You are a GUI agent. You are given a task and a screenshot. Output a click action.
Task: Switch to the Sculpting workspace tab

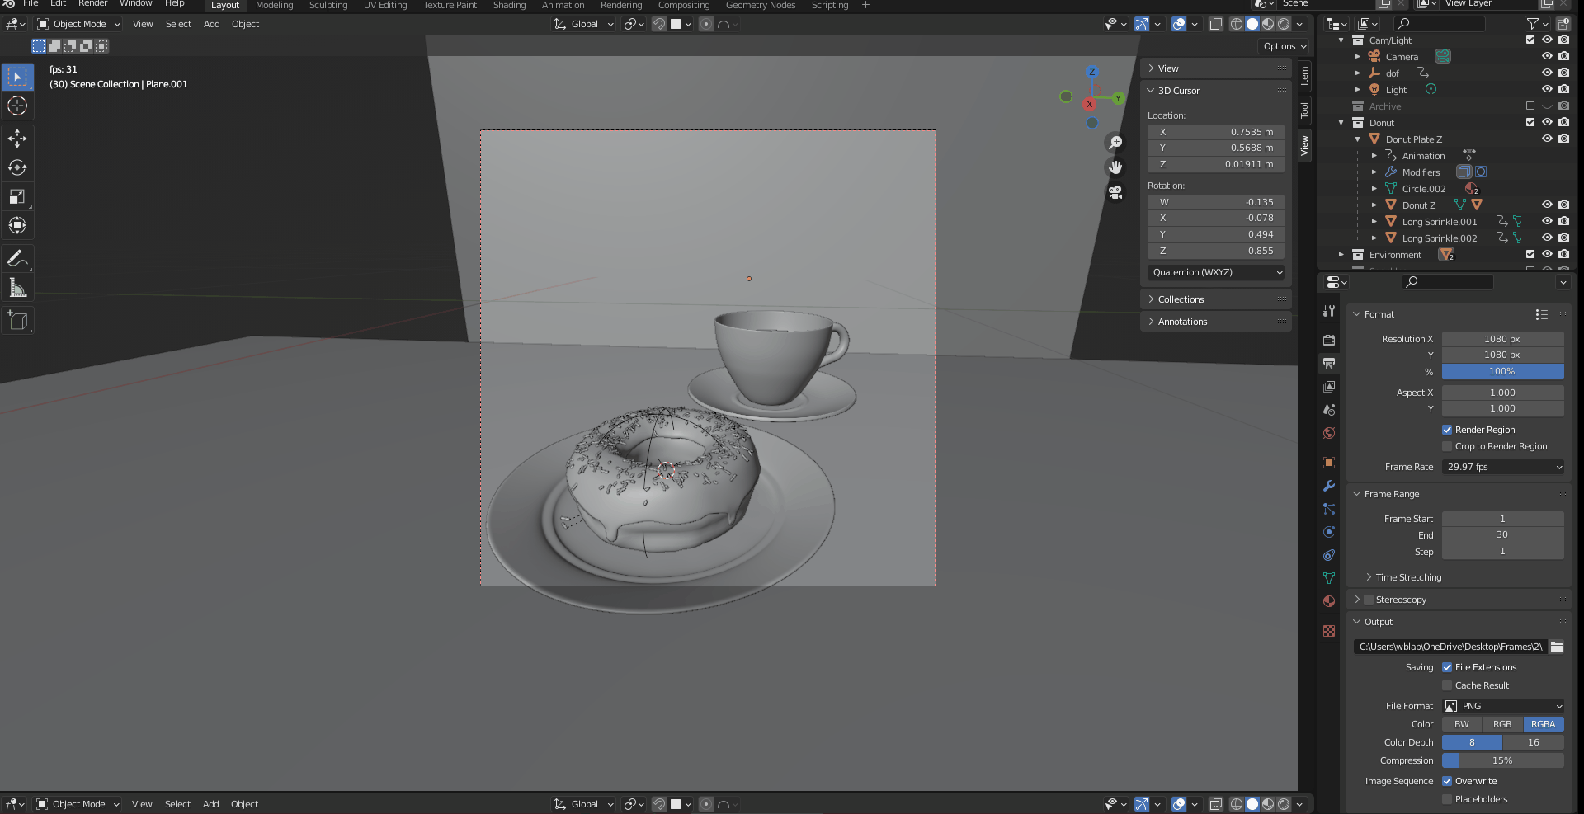[x=328, y=5]
